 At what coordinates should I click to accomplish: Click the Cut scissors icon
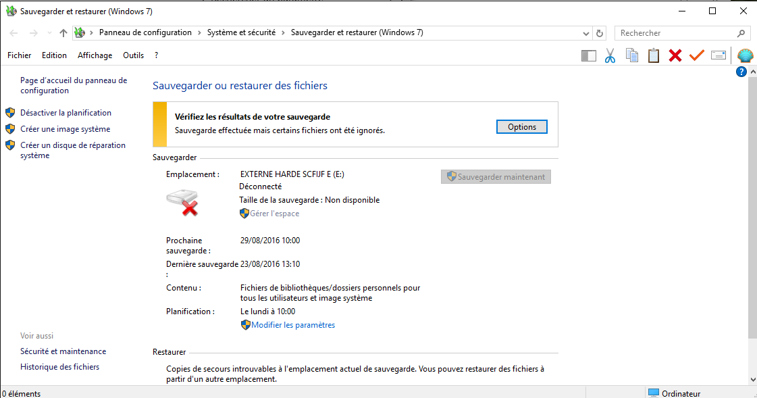pyautogui.click(x=610, y=55)
